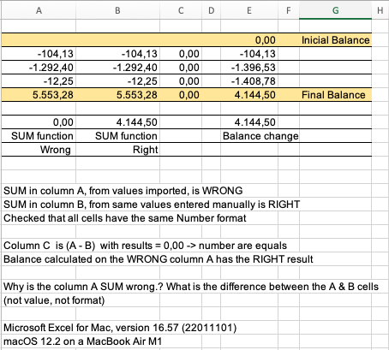Click note 'Balance calculated on the WRONG column A'

pos(158,259)
